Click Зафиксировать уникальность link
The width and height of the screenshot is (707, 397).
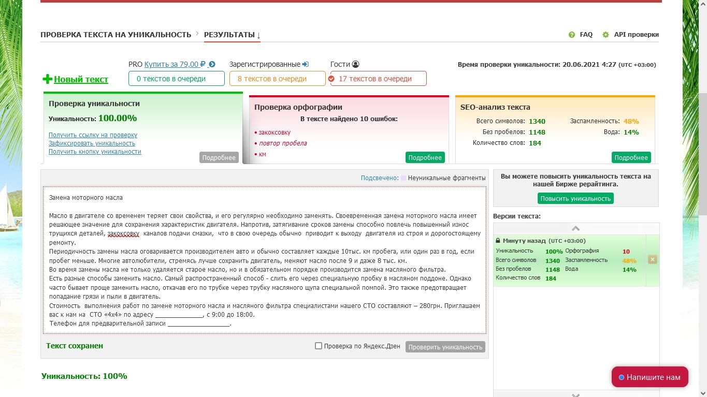point(92,143)
